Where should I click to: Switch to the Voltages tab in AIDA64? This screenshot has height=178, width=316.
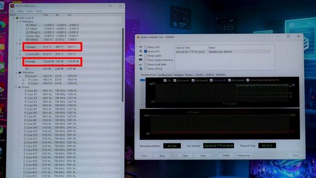[179, 75]
